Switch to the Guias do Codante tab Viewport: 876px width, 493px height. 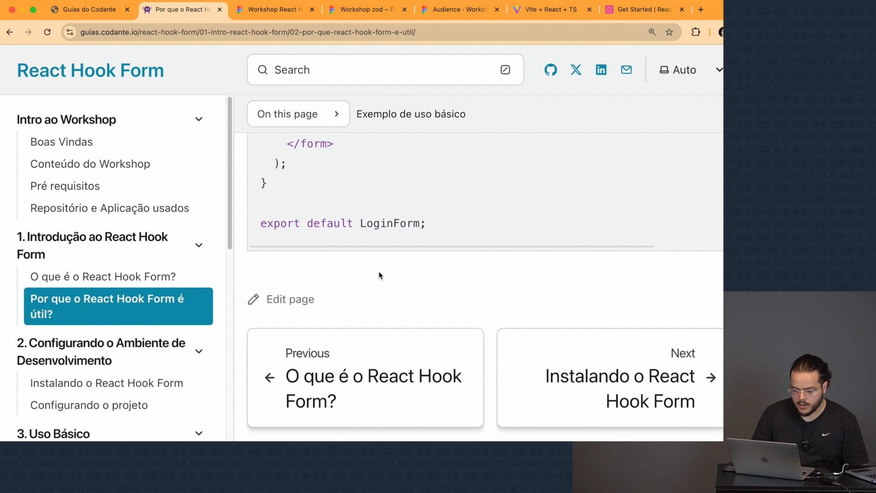(x=89, y=10)
